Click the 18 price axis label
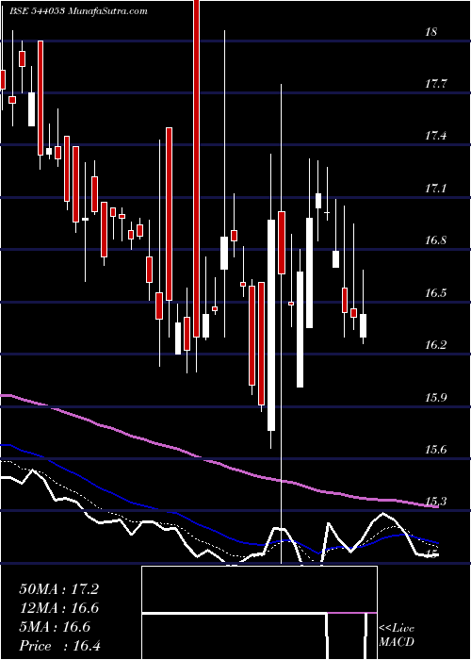Screen dimensions: 471x660 [x=431, y=32]
